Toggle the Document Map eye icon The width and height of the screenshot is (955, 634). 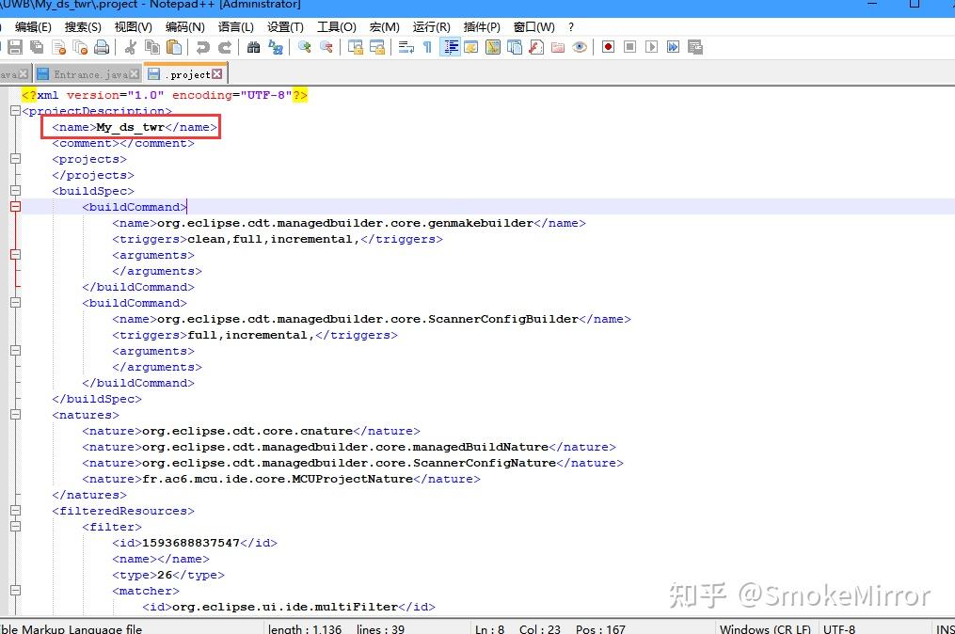coord(581,46)
